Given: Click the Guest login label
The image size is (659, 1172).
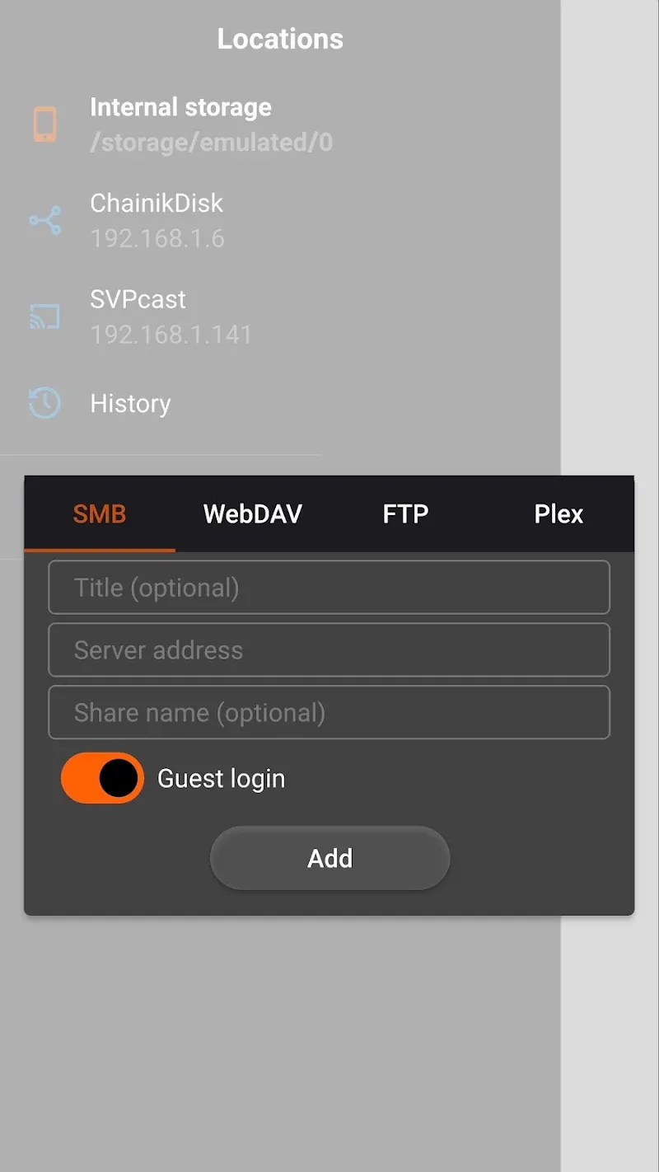Looking at the screenshot, I should (221, 777).
